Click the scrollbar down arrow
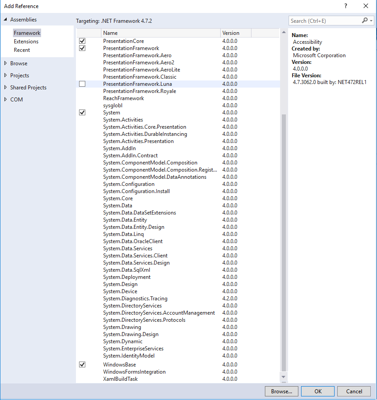 284,377
